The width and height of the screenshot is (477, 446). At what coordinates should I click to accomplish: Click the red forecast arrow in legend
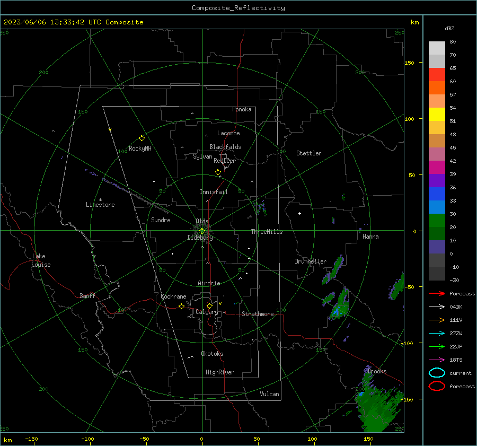click(x=437, y=293)
